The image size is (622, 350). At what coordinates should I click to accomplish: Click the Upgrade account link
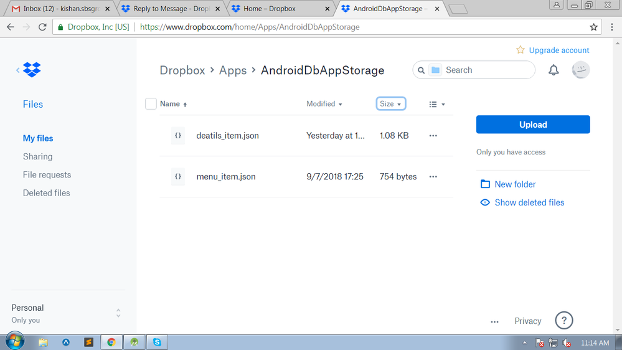pos(559,50)
